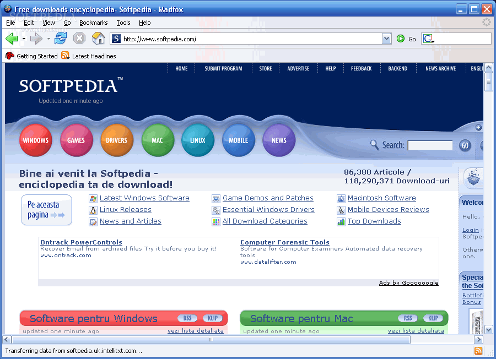This screenshot has width=496, height=359.
Task: Click RSS badge on Software pentru Windows
Action: pyautogui.click(x=187, y=318)
